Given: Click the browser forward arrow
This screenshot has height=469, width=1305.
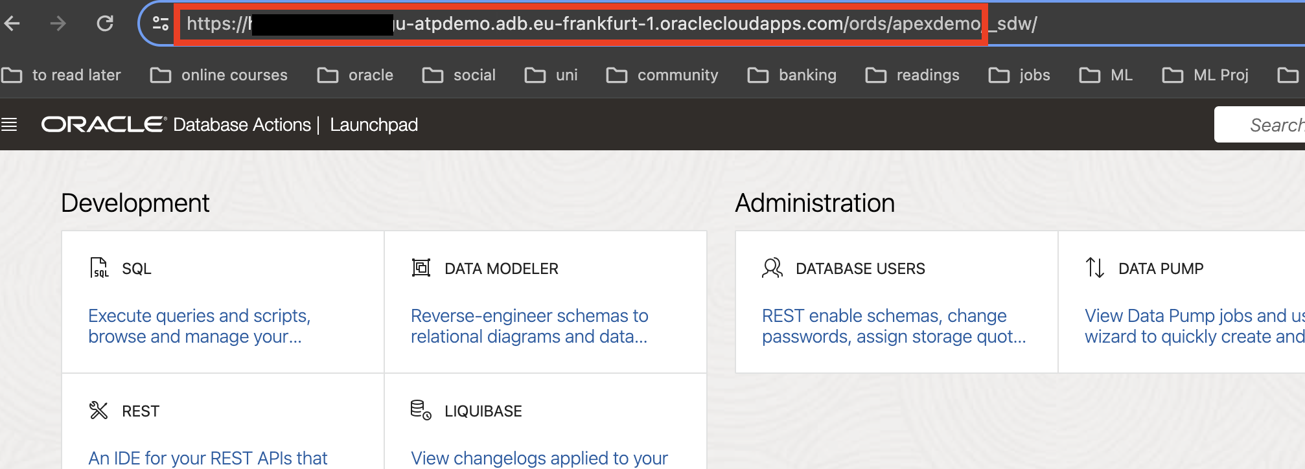Looking at the screenshot, I should [x=58, y=24].
